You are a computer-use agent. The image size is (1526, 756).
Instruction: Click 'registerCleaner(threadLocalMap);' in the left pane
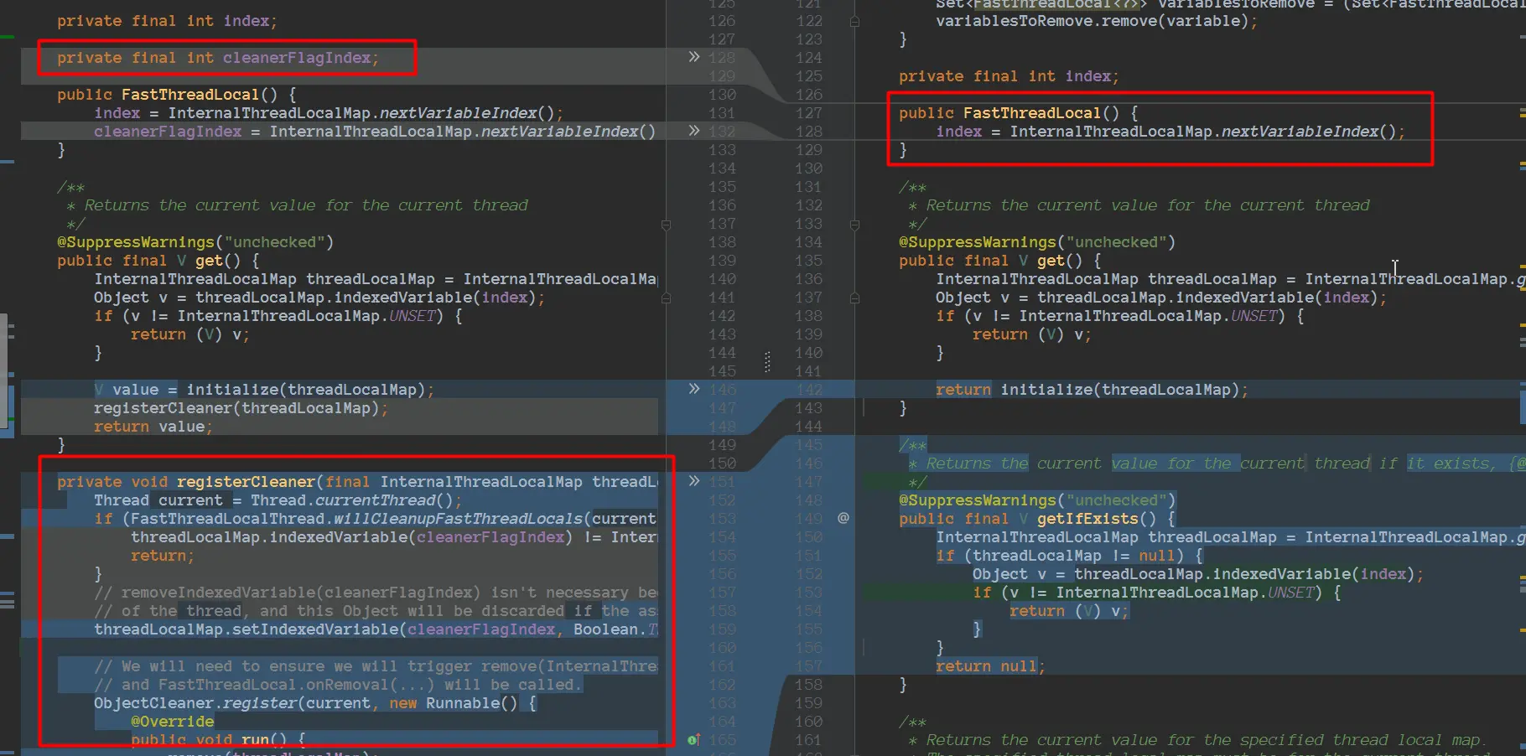click(x=241, y=408)
